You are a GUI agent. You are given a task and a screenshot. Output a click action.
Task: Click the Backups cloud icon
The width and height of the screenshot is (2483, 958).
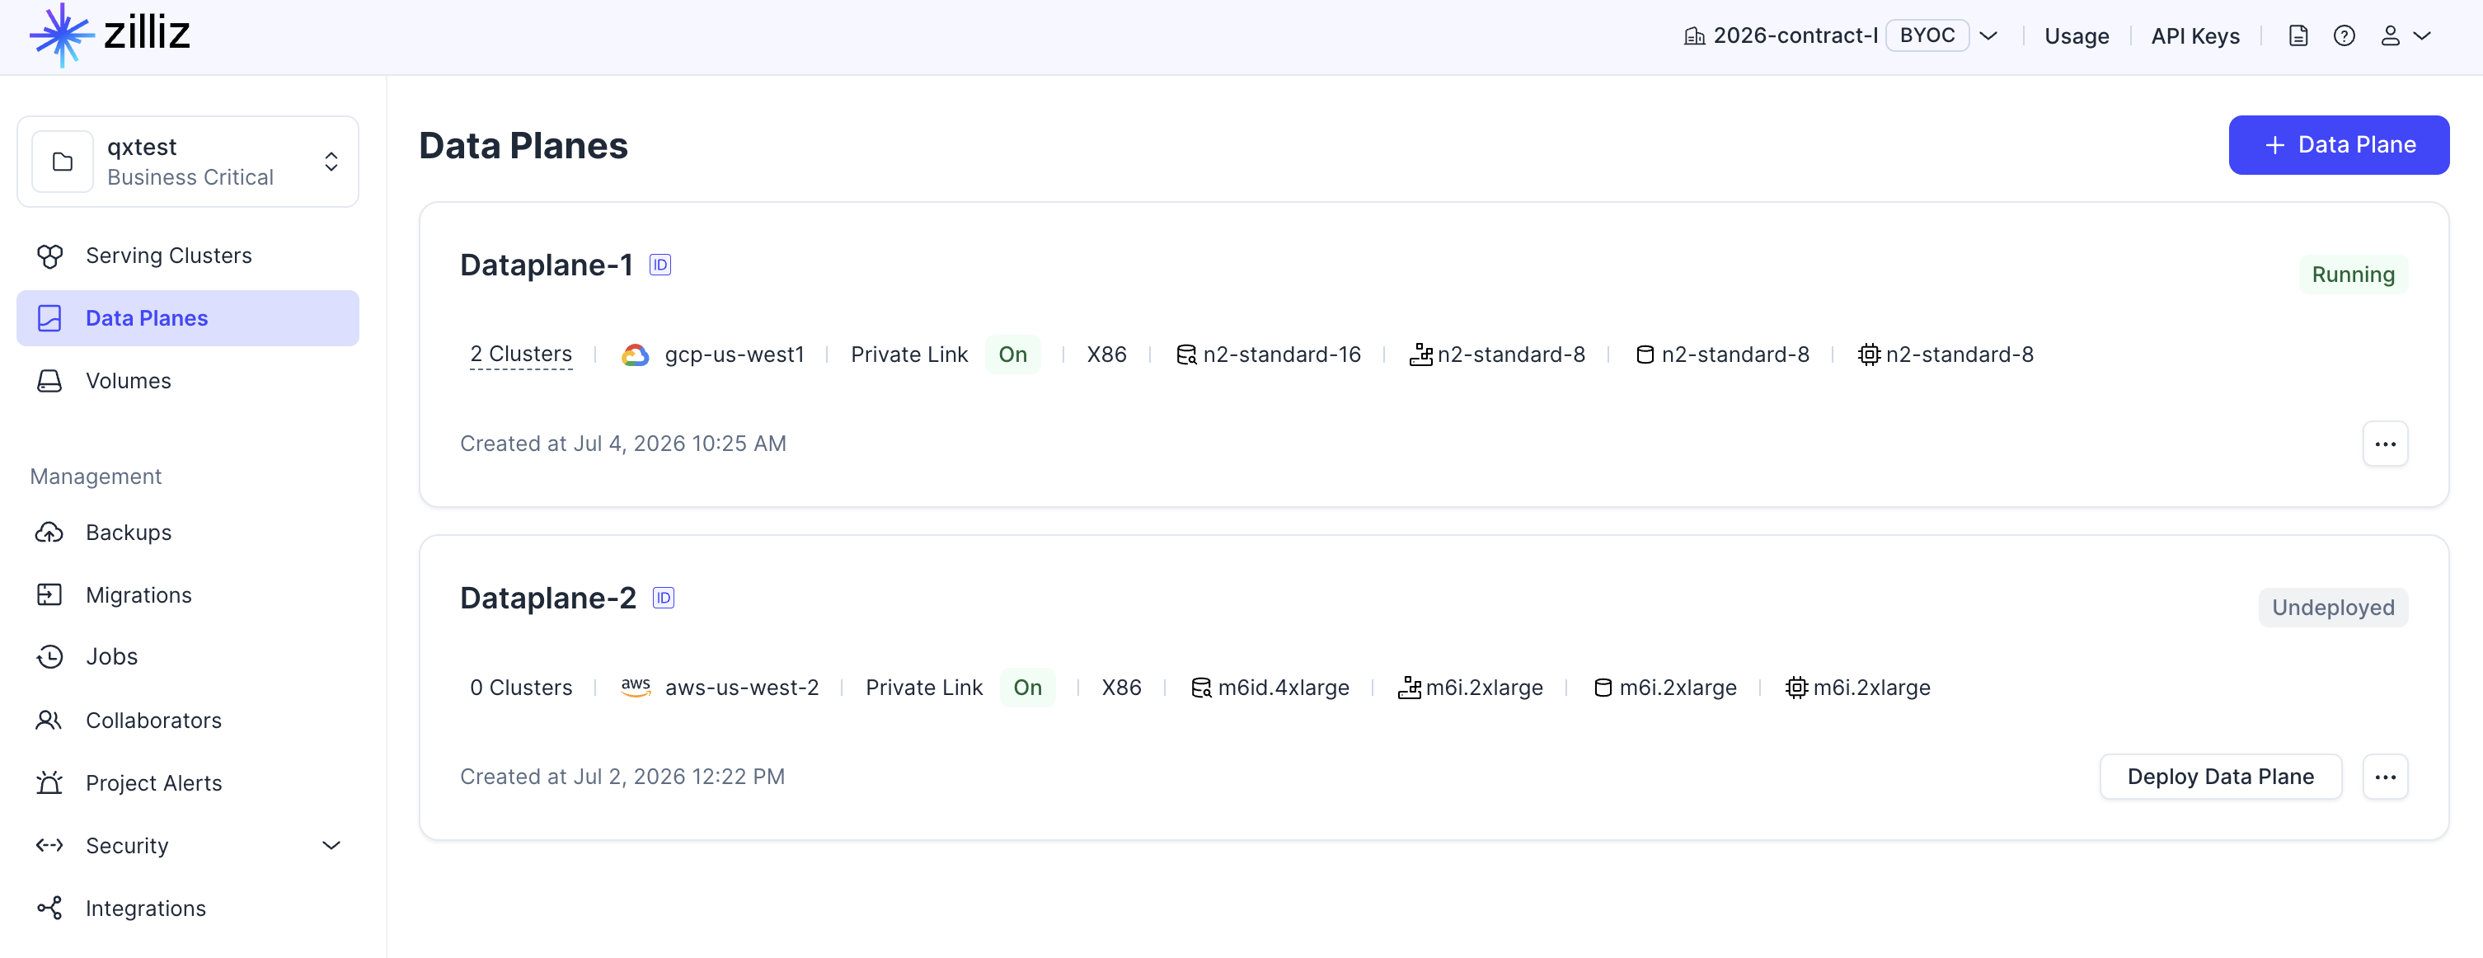tap(50, 532)
